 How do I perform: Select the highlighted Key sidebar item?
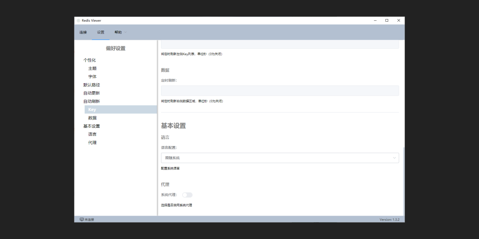point(121,109)
